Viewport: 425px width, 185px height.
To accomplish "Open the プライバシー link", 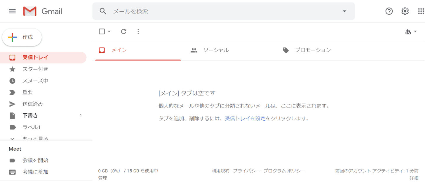I will pos(246,171).
